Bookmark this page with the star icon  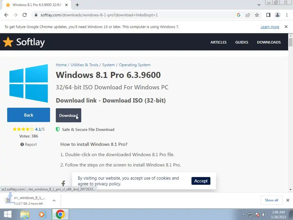tap(257, 15)
